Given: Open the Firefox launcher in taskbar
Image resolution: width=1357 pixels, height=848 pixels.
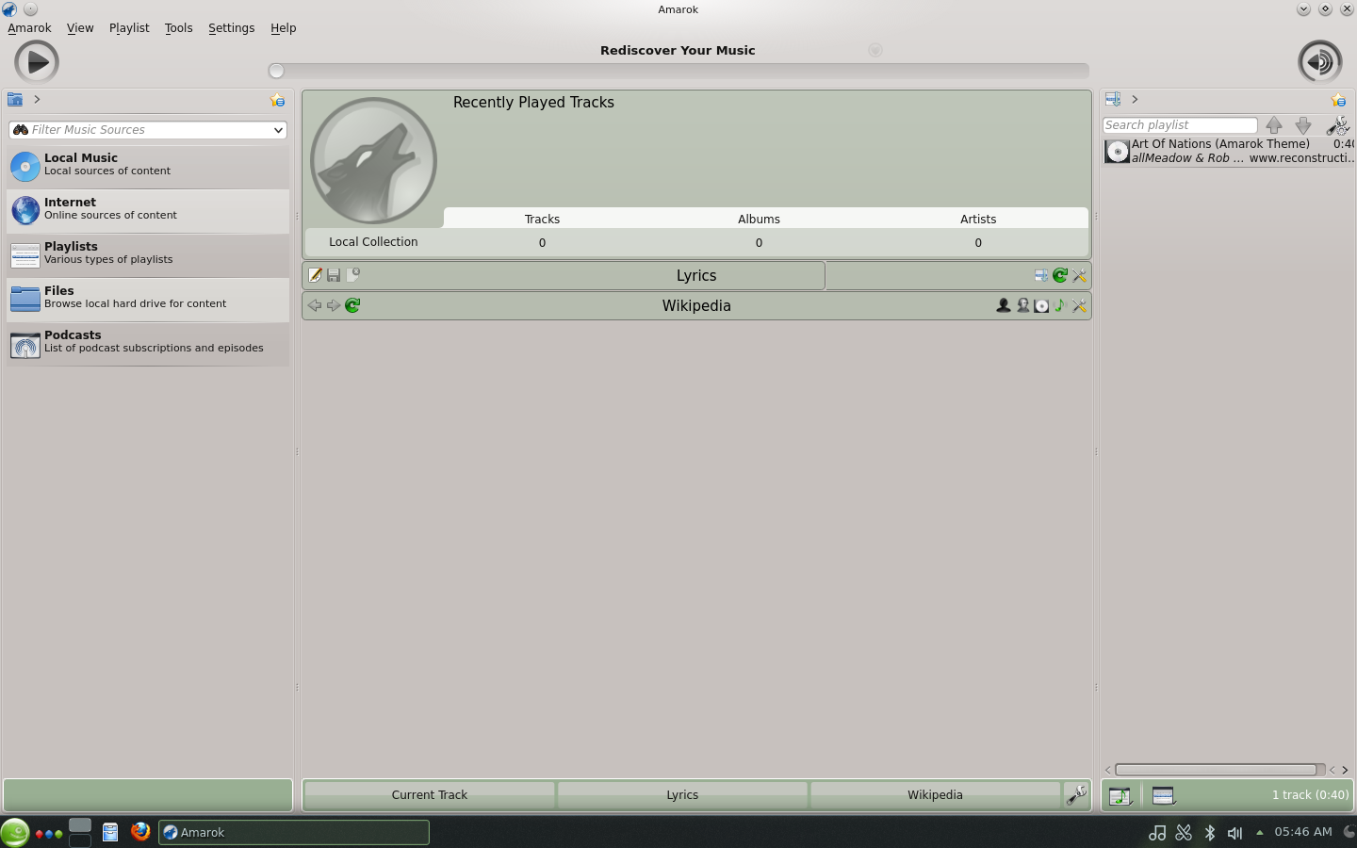Looking at the screenshot, I should (140, 832).
